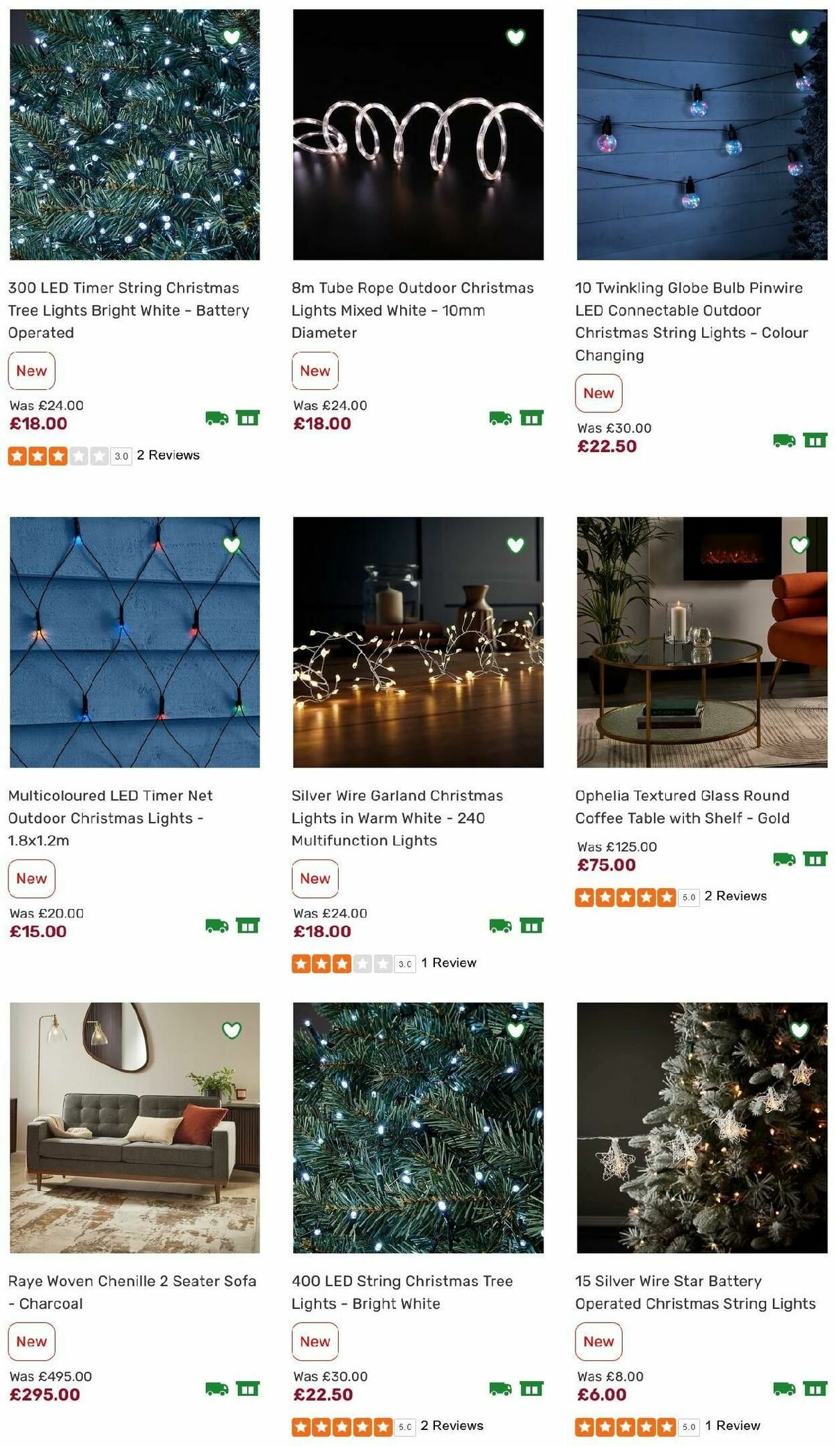Viewport: 835px width, 1446px height.
Task: Click the 1 Review link under Silver Wire Garland
Action: 448,963
